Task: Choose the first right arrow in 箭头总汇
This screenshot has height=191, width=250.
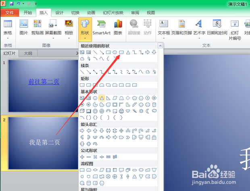Action: [82, 131]
